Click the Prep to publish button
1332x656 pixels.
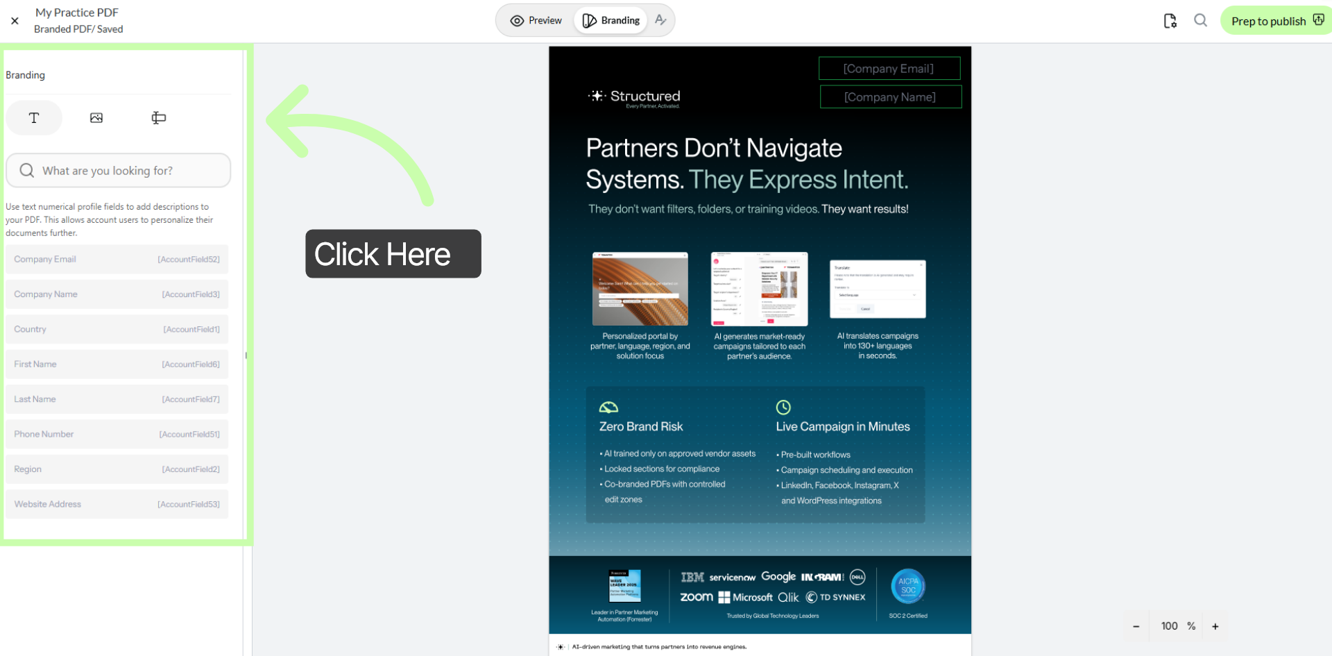1276,21
